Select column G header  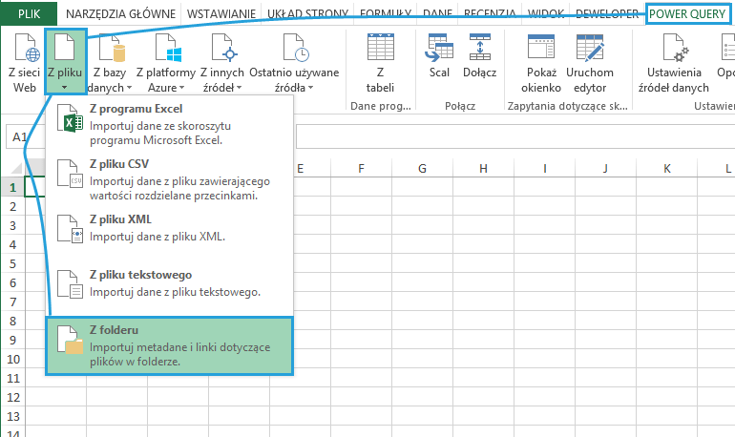click(422, 168)
